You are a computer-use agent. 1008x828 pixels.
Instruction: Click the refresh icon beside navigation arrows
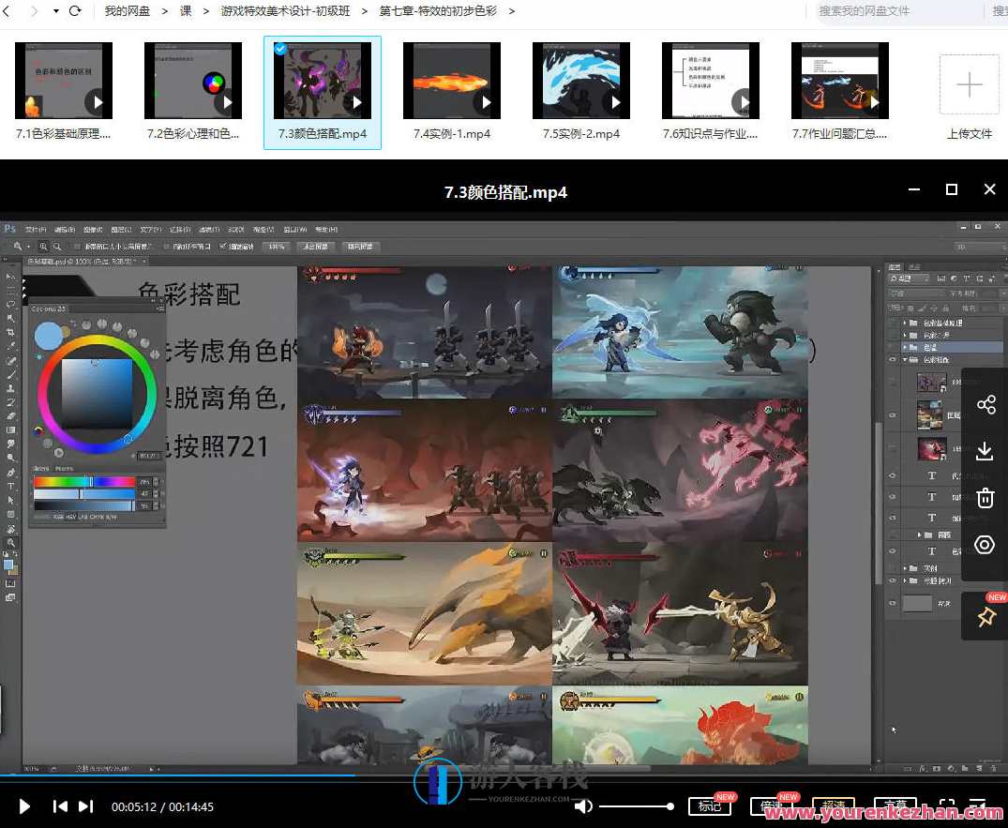click(x=75, y=11)
